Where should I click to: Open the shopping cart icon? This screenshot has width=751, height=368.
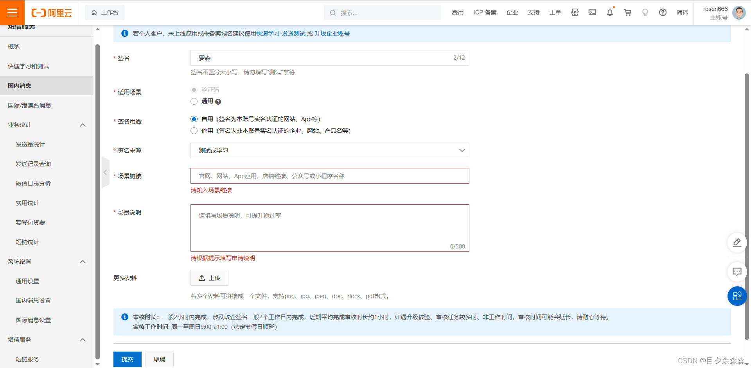pyautogui.click(x=627, y=13)
